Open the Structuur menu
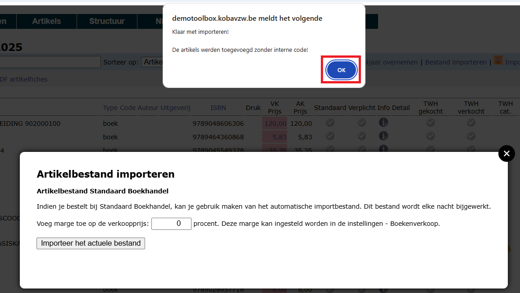The height and width of the screenshot is (293, 520). [107, 21]
